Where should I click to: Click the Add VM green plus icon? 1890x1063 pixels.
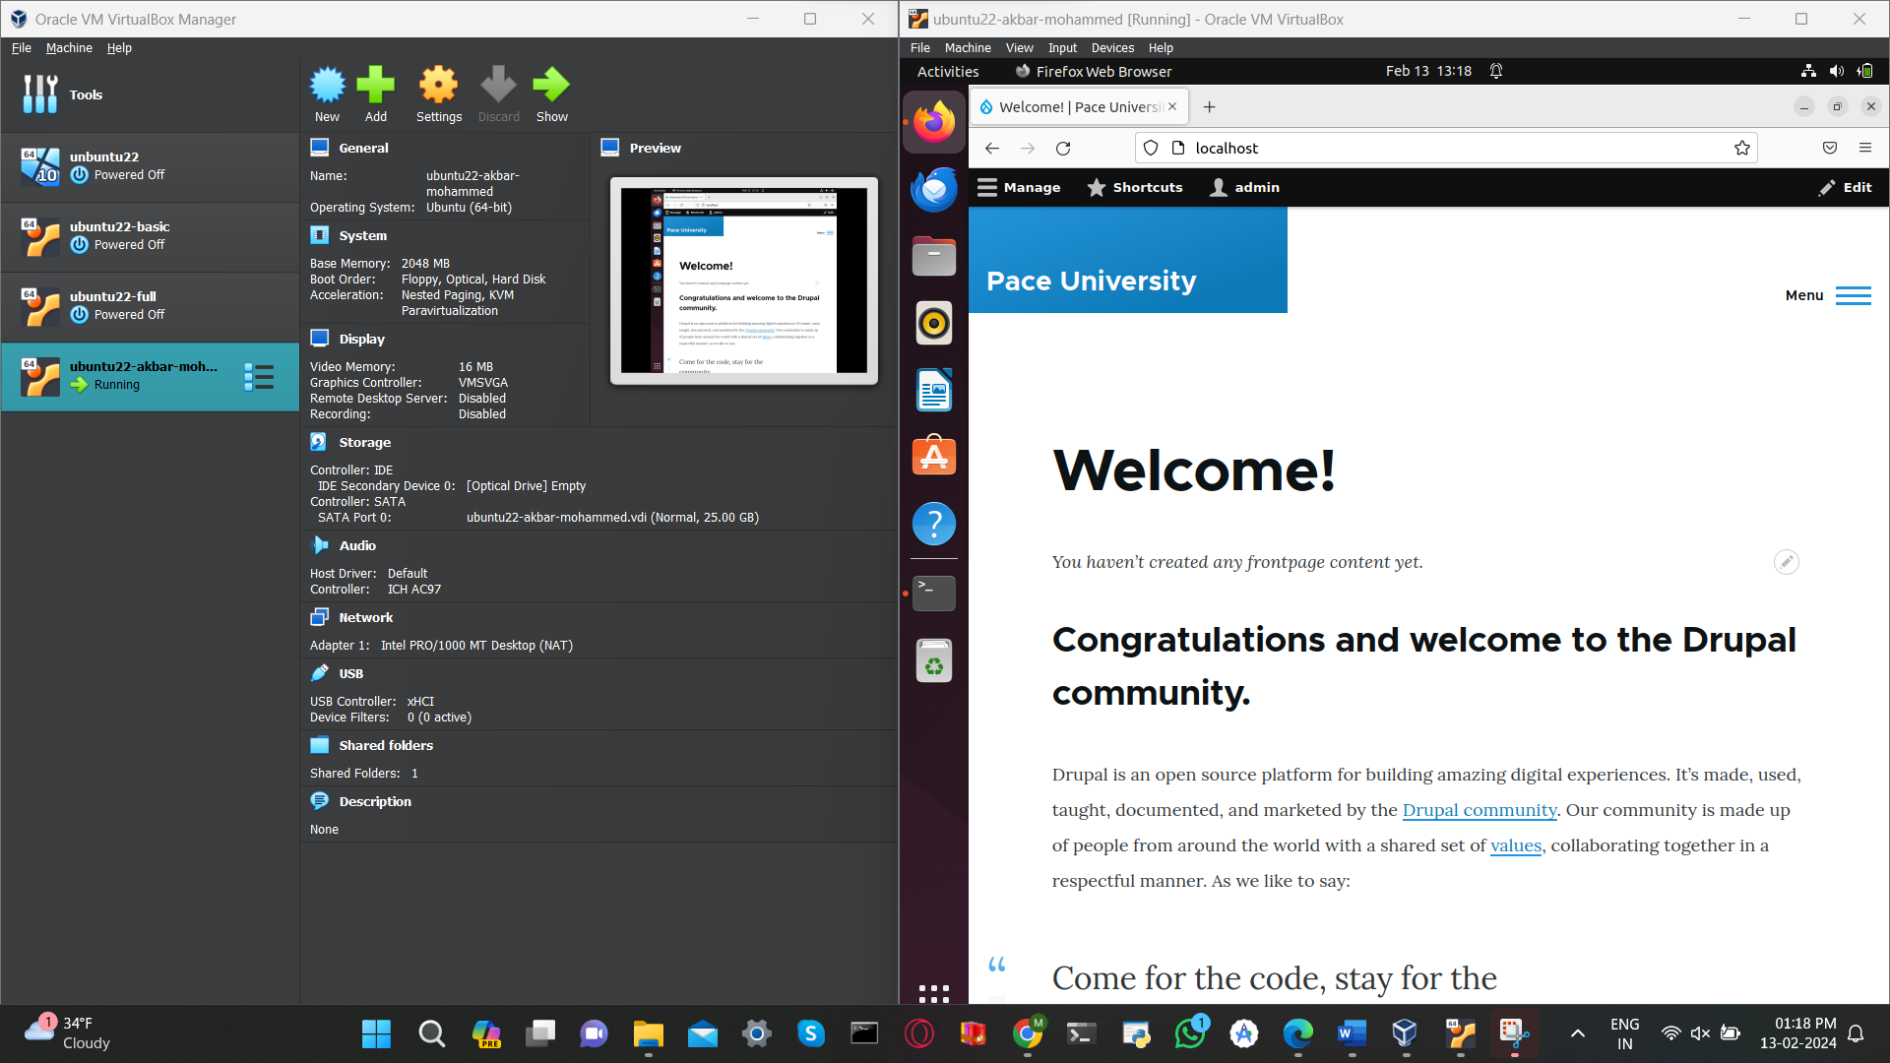375,94
